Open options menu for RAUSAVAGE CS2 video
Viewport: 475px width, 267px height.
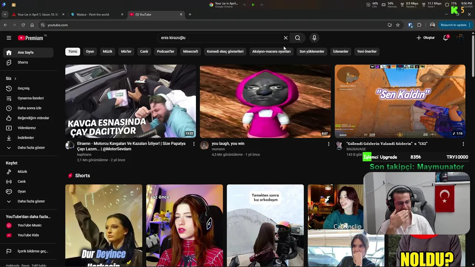[x=463, y=144]
